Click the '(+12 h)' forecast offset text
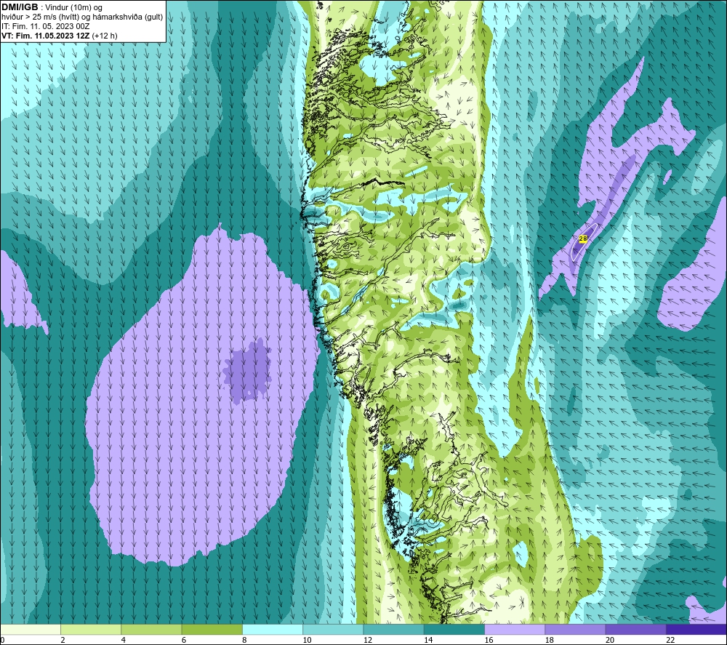 pyautogui.click(x=105, y=36)
